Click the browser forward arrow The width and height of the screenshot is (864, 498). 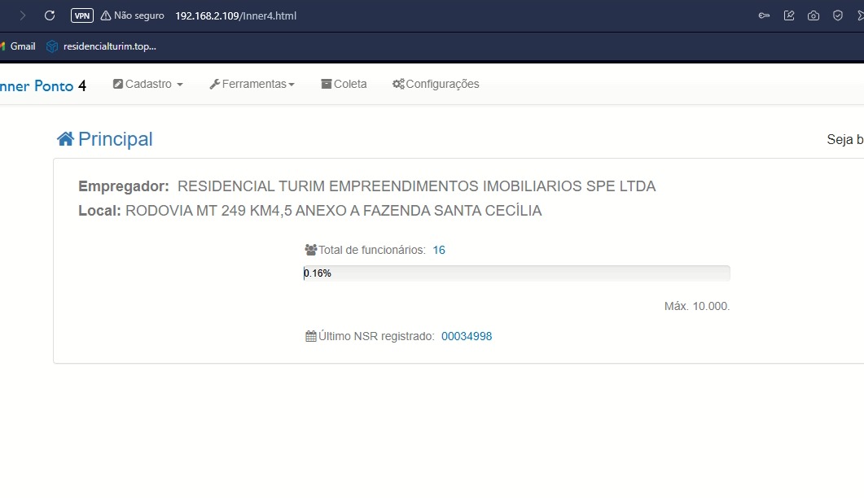tap(22, 15)
